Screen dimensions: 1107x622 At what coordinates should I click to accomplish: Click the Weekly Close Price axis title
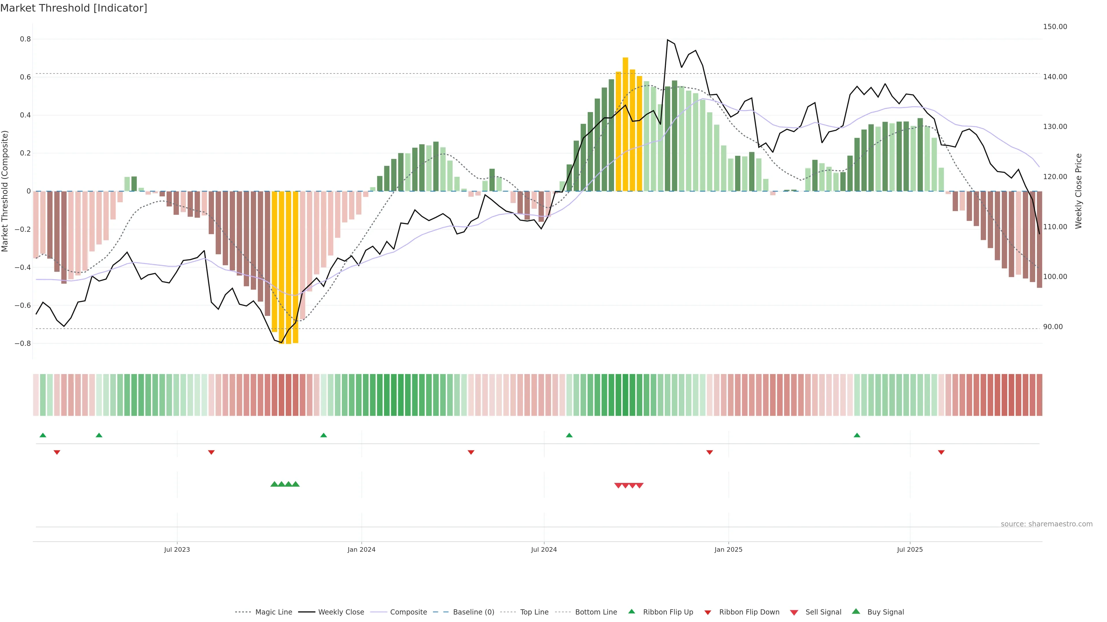click(1078, 191)
